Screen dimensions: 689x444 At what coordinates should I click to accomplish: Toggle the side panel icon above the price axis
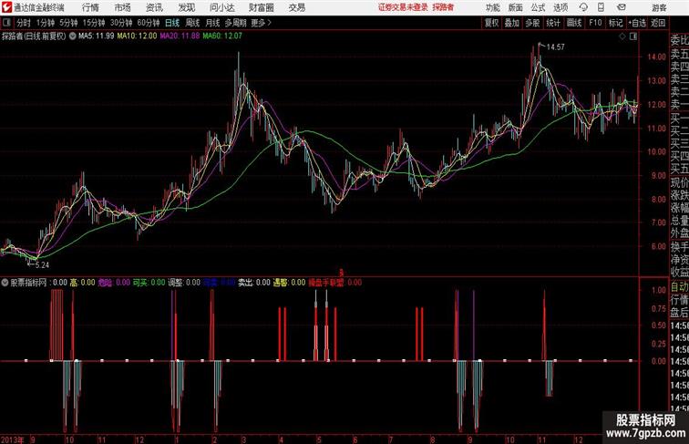[633, 36]
